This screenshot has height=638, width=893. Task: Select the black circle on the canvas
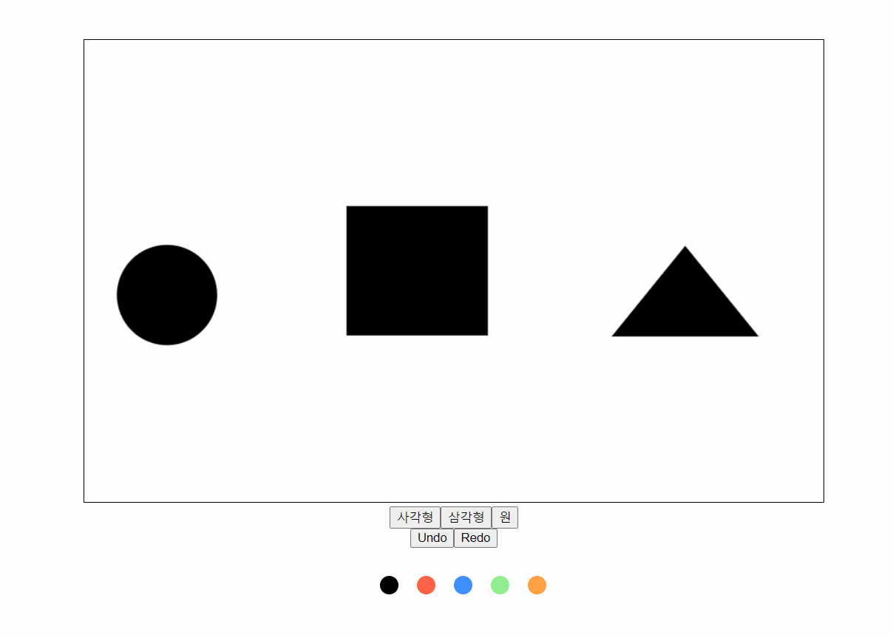[167, 295]
